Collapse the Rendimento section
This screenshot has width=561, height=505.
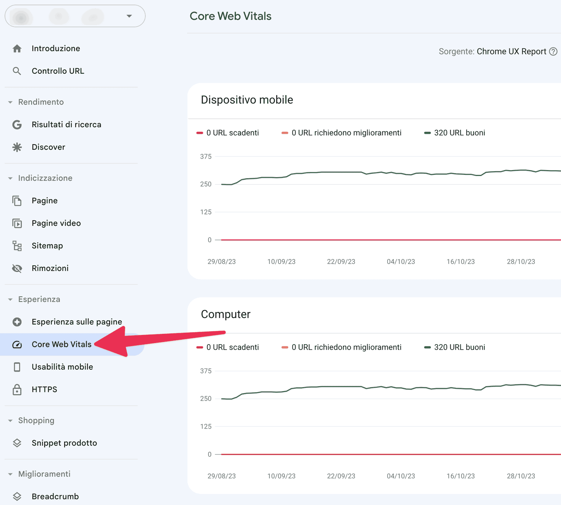[x=10, y=102]
